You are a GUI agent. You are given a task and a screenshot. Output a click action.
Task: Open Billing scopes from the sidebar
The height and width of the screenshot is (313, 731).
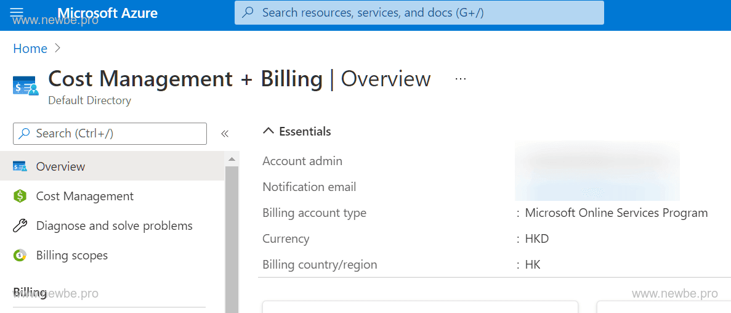tap(71, 255)
